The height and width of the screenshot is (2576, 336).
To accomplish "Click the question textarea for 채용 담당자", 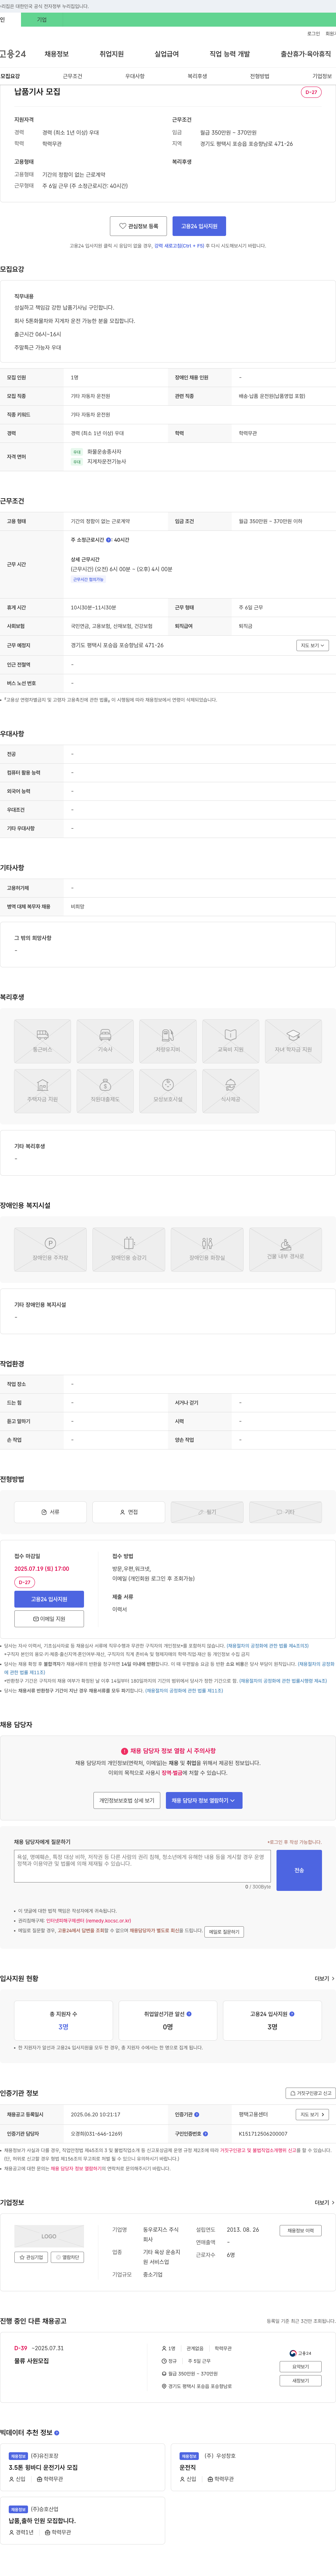I will (142, 1866).
